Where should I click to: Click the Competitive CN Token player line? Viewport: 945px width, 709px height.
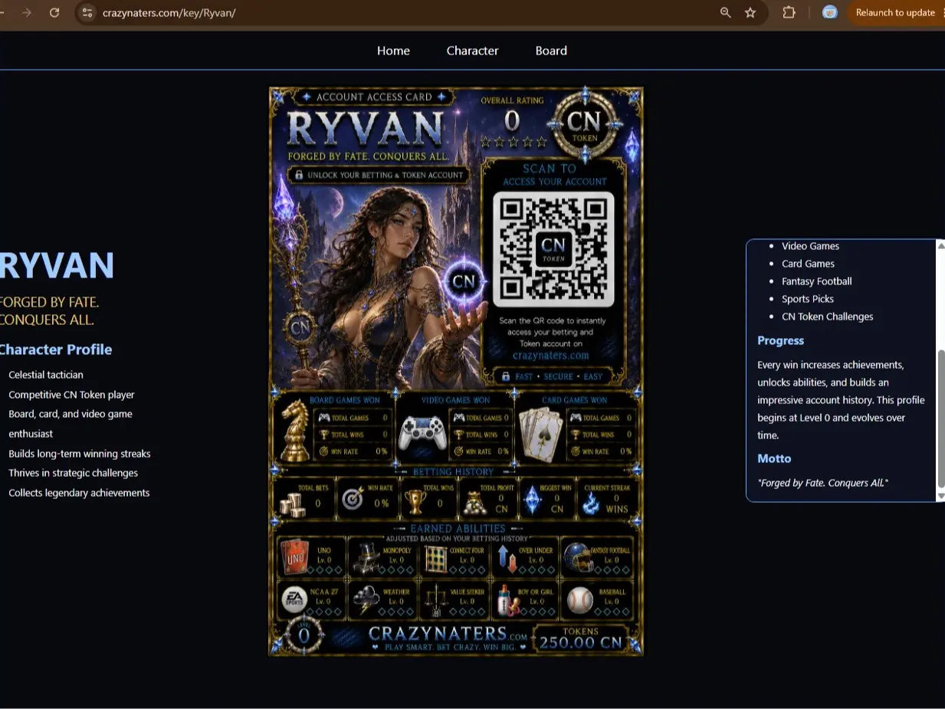tap(71, 395)
